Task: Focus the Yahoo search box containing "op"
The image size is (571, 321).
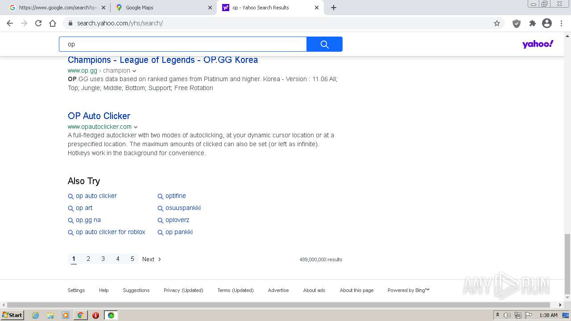Action: pyautogui.click(x=183, y=44)
